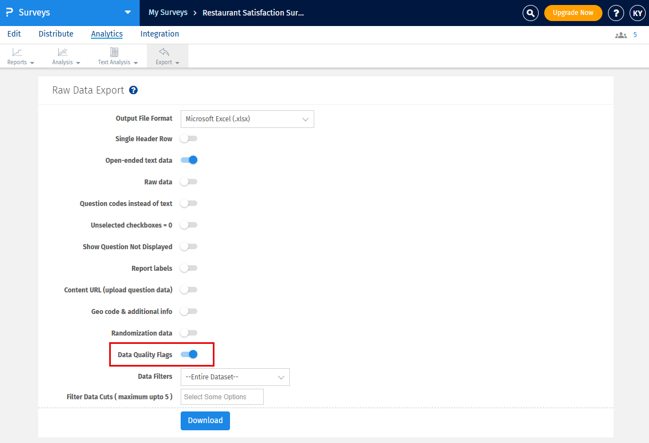Enable the Single Header Row toggle
649x443 pixels.
[189, 139]
